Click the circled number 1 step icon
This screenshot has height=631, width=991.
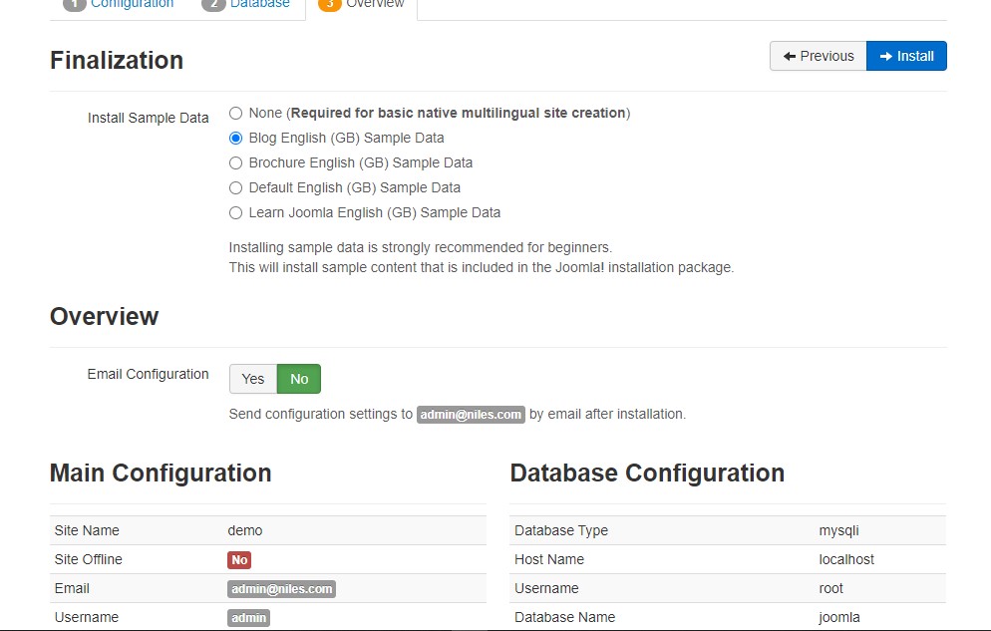click(73, 4)
